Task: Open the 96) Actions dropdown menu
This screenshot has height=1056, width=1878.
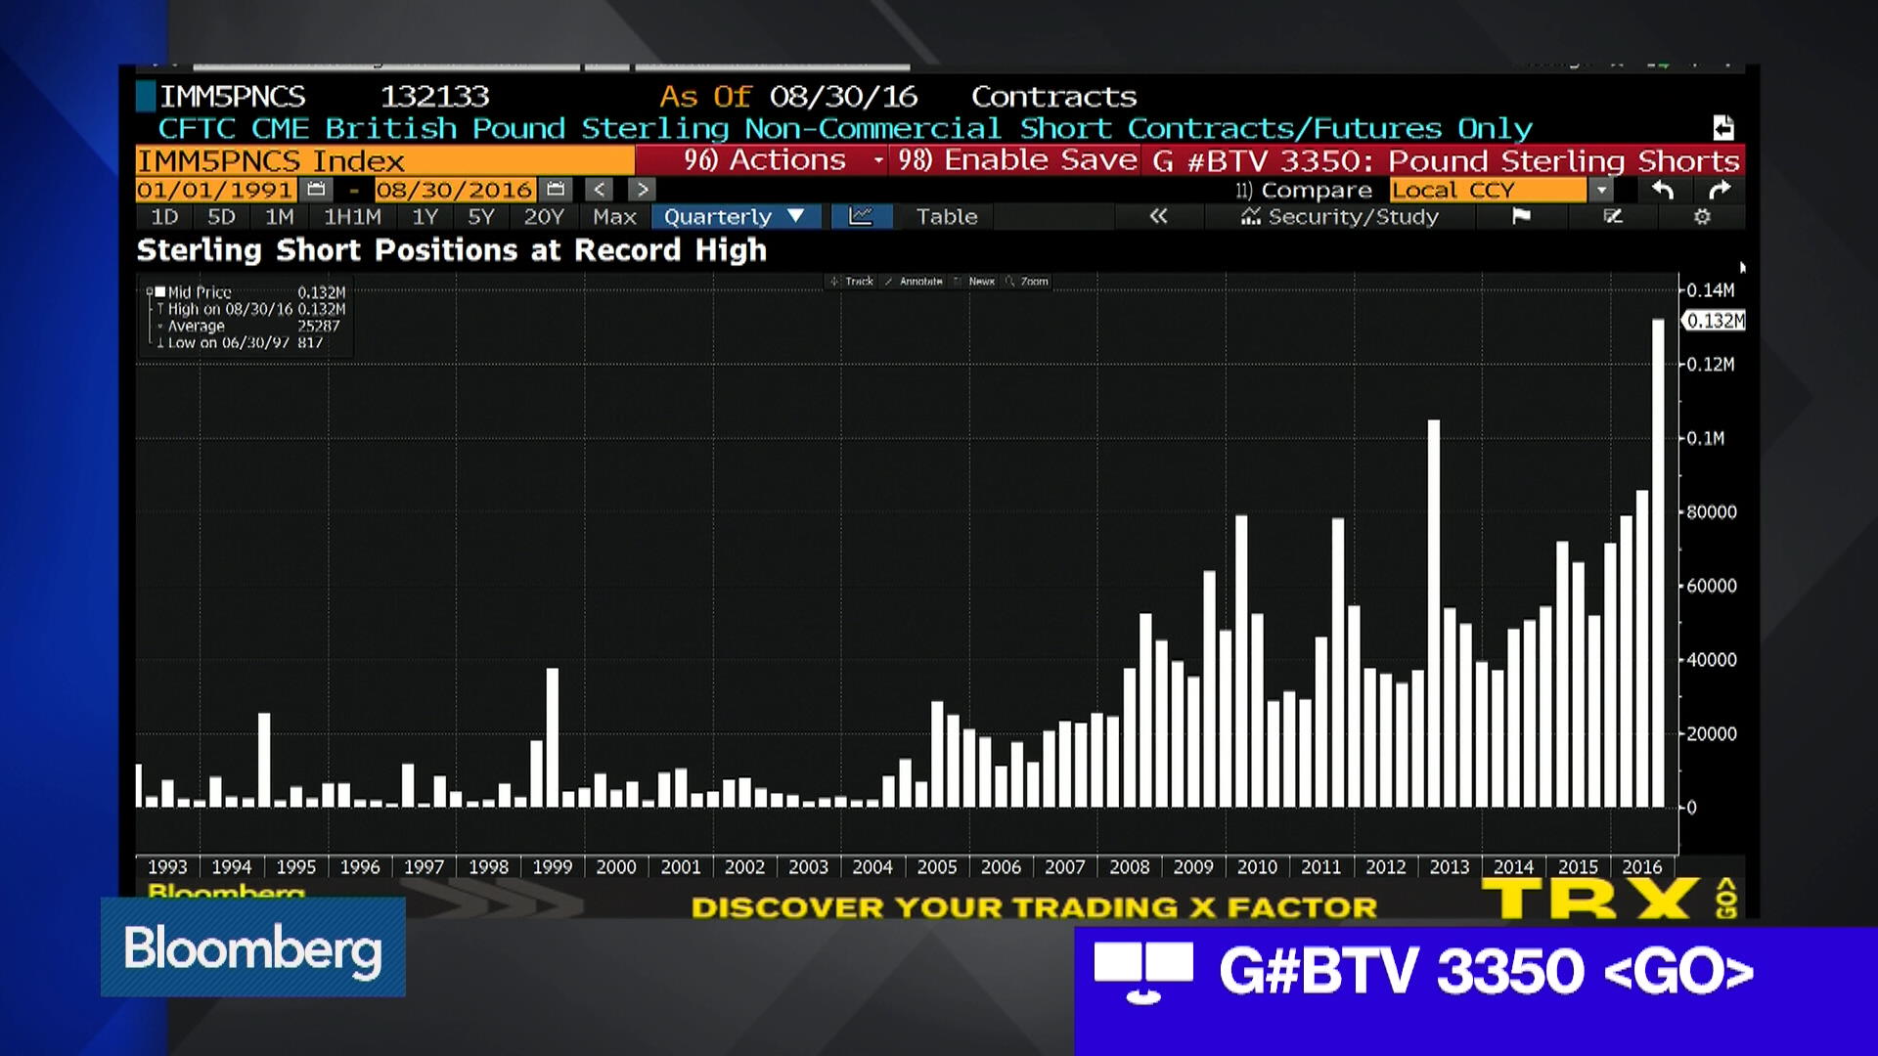Action: coord(763,160)
